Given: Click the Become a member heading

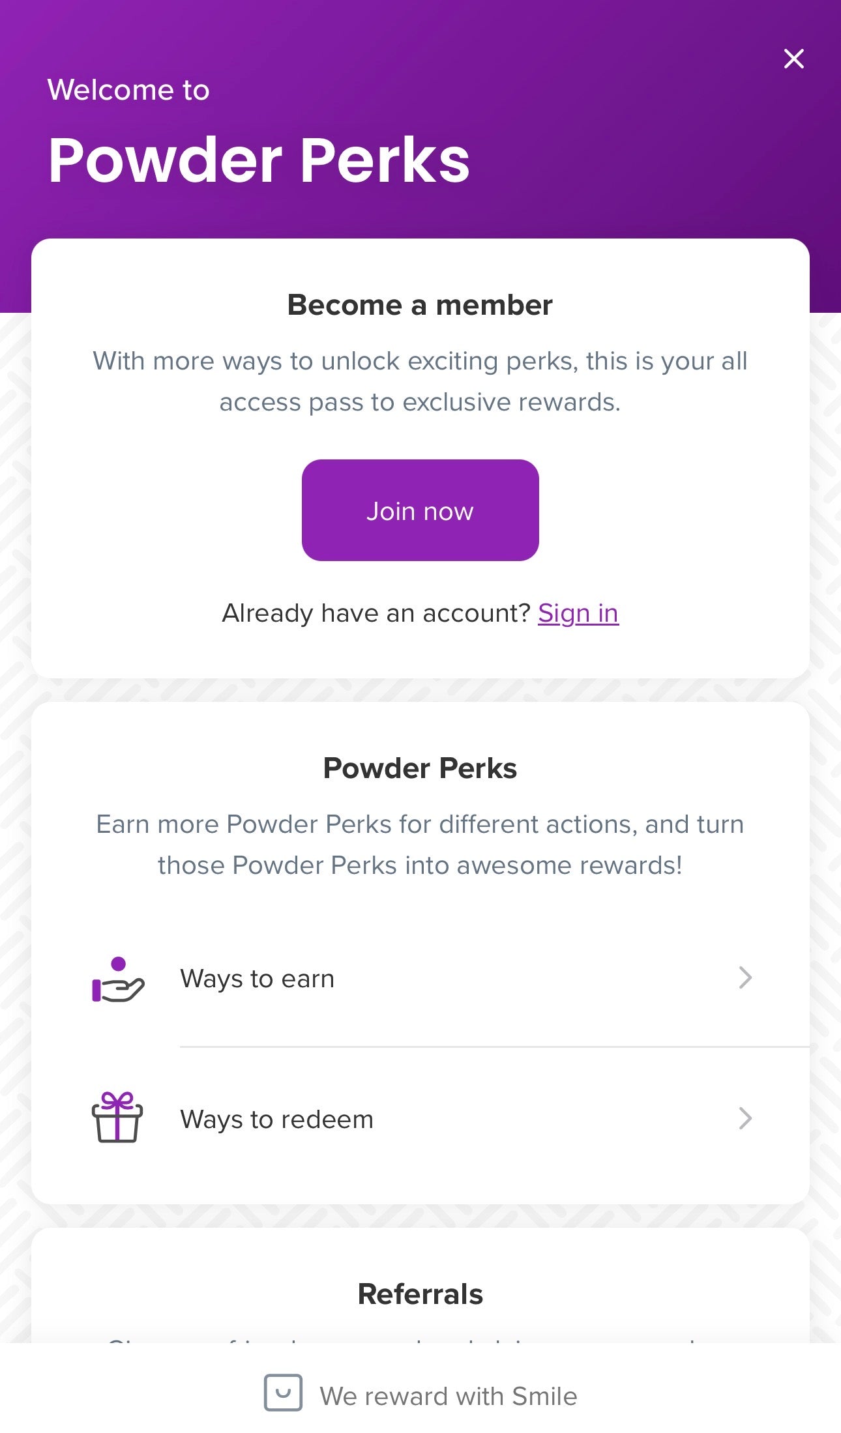Looking at the screenshot, I should (x=420, y=305).
